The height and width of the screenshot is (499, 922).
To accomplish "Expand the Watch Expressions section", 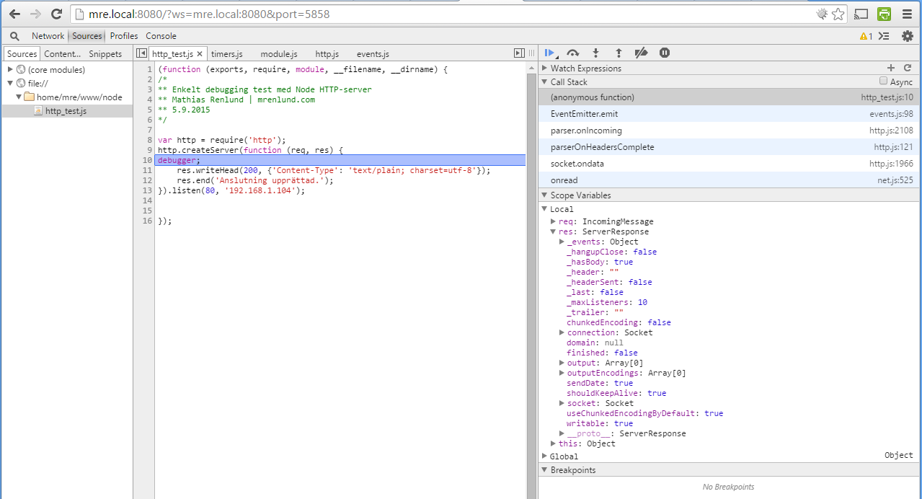I will 544,69.
